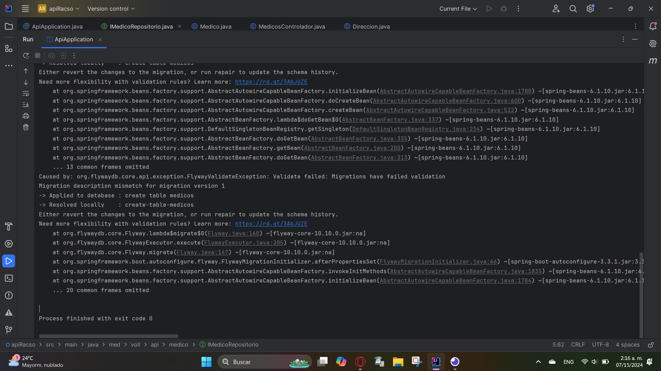Open the AI Assistant spiral icon
Image resolution: width=661 pixels, height=371 pixels.
coord(653,43)
